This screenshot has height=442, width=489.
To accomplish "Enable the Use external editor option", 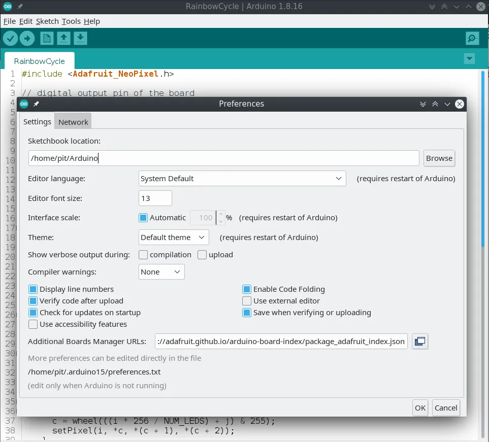I will (x=246, y=300).
